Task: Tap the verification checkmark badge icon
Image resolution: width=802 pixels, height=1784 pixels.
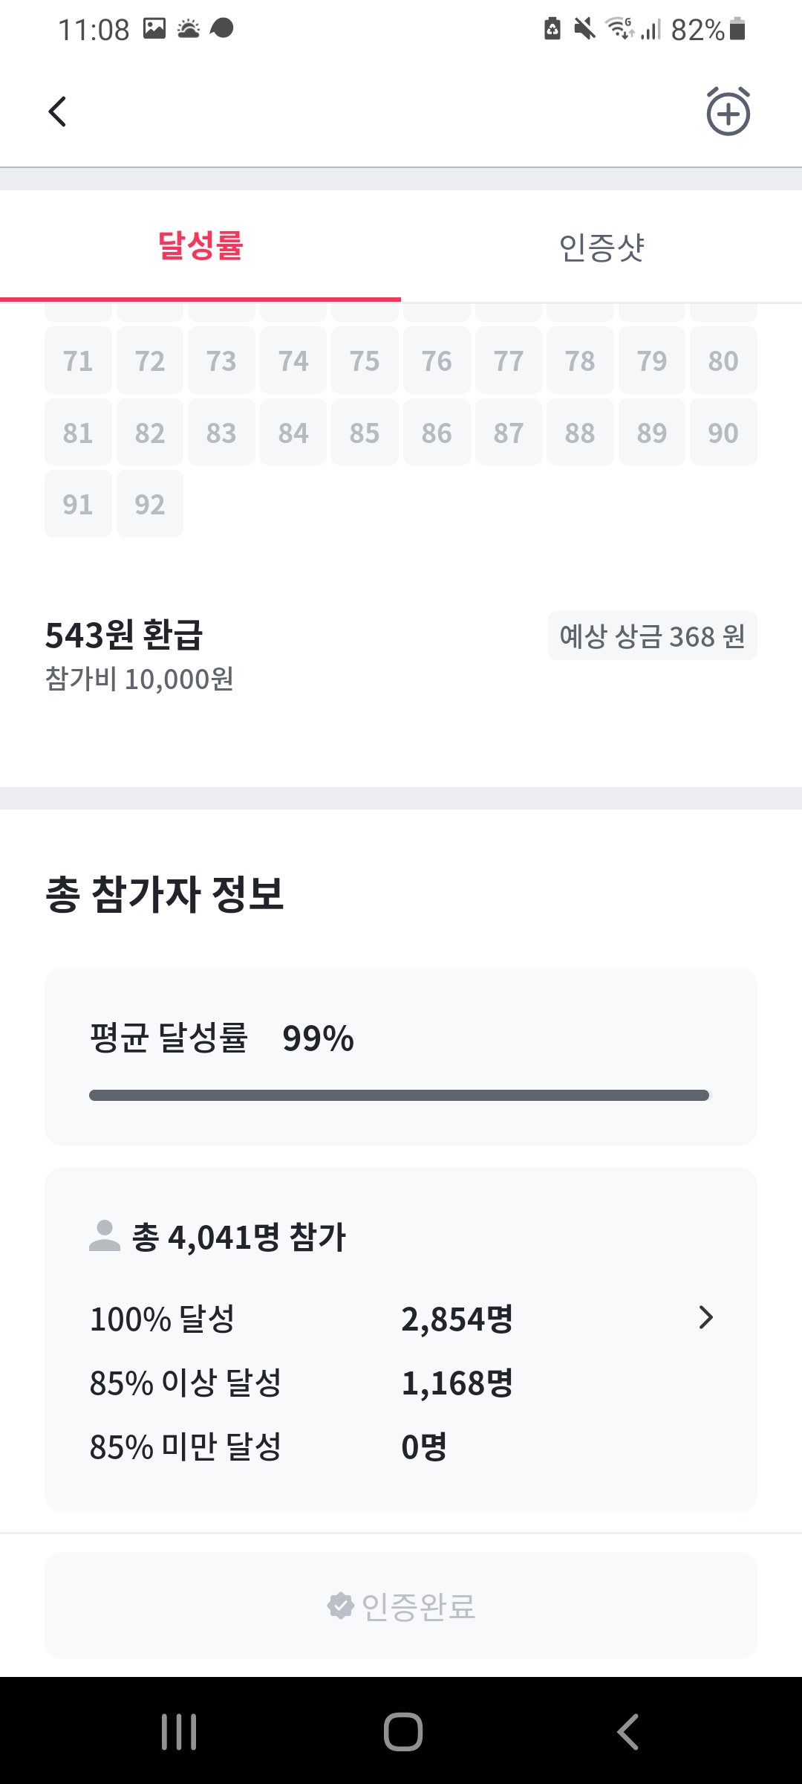Action: [x=340, y=1606]
